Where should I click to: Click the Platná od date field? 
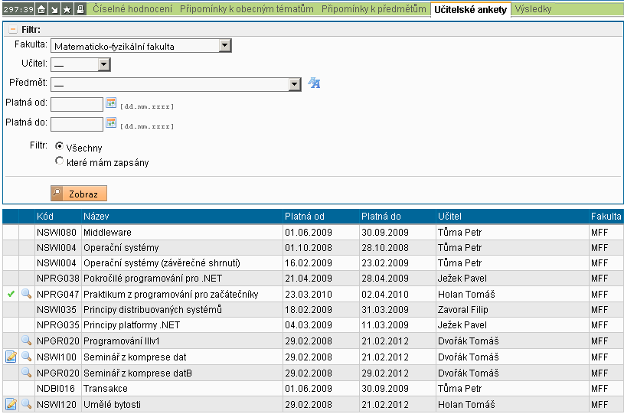point(77,104)
